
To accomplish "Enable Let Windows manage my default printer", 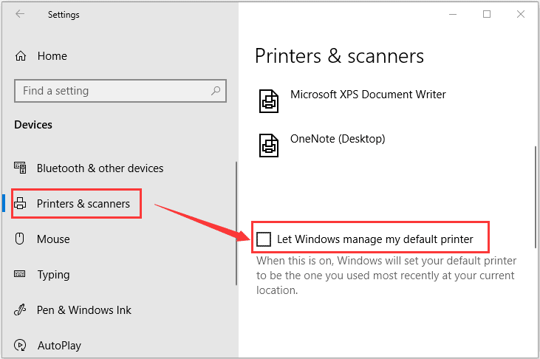I will (264, 239).
